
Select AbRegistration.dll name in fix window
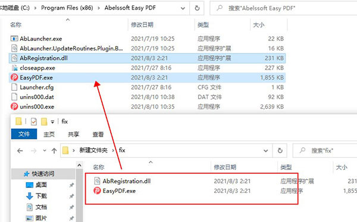(127, 181)
